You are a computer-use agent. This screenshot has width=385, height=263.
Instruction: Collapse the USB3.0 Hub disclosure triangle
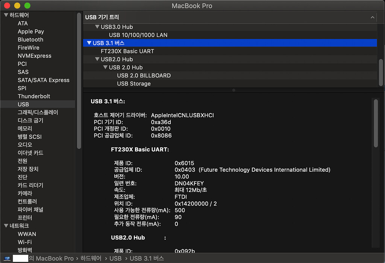(97, 27)
